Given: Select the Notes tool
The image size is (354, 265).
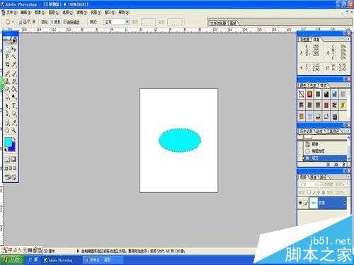Looking at the screenshot, I should pos(8,122).
